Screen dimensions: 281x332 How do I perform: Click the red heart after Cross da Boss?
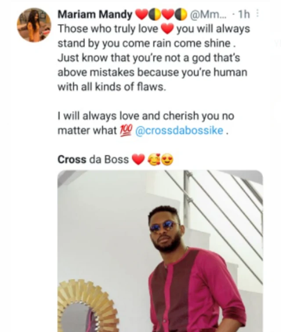(138, 160)
